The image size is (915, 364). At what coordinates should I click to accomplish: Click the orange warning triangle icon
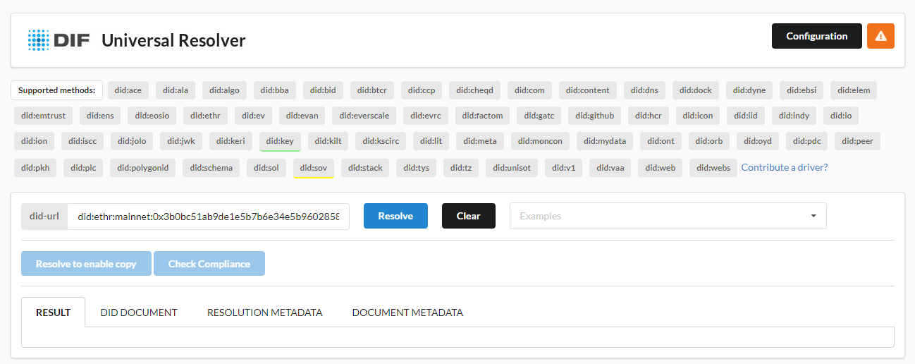[880, 36]
